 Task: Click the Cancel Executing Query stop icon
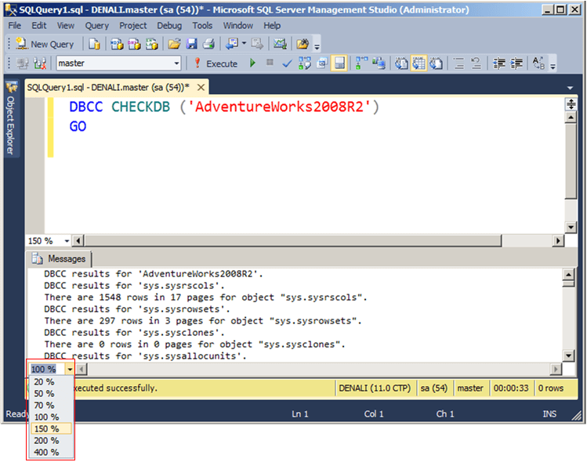pos(270,63)
